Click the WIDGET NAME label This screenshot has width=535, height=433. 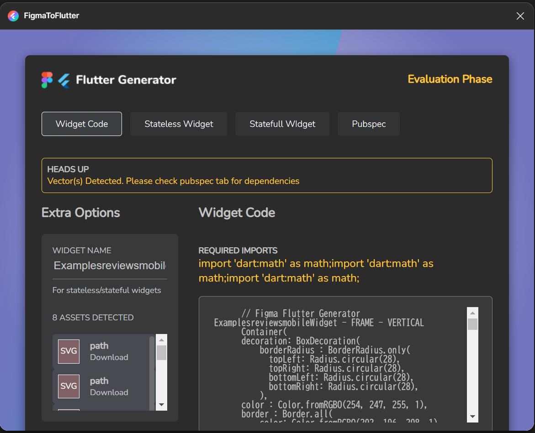point(81,250)
